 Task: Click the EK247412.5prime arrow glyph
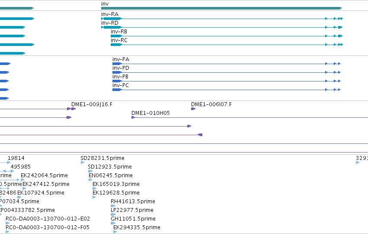coord(24,188)
